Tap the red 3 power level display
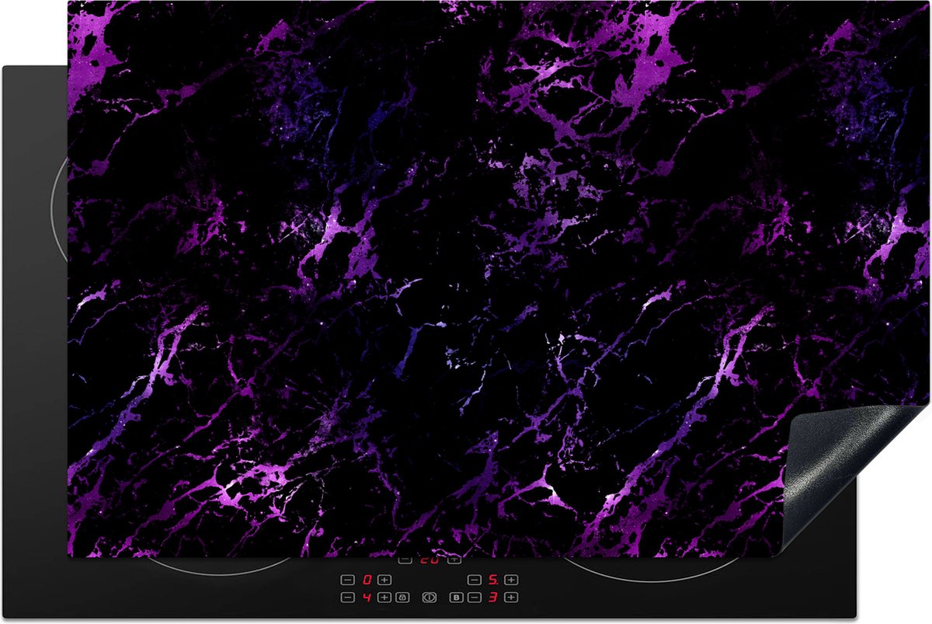Viewport: 932px width, 624px height. click(493, 598)
